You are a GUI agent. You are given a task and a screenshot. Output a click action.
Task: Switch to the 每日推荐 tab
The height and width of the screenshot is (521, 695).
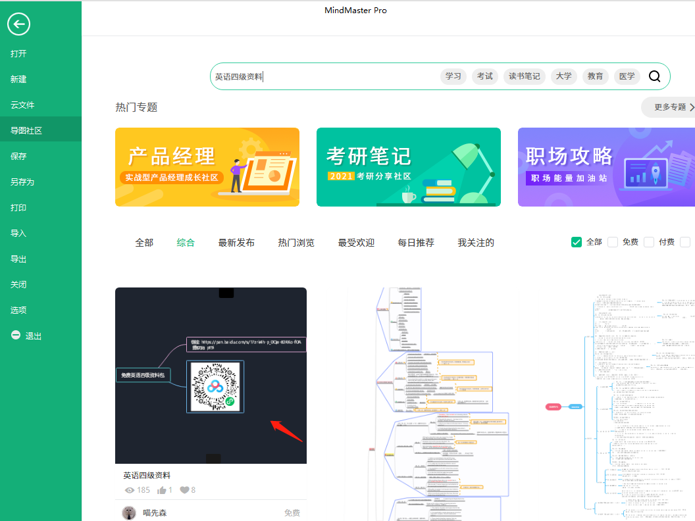416,243
